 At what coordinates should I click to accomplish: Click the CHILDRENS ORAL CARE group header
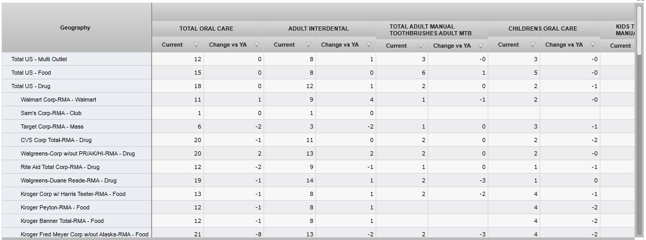pyautogui.click(x=543, y=29)
